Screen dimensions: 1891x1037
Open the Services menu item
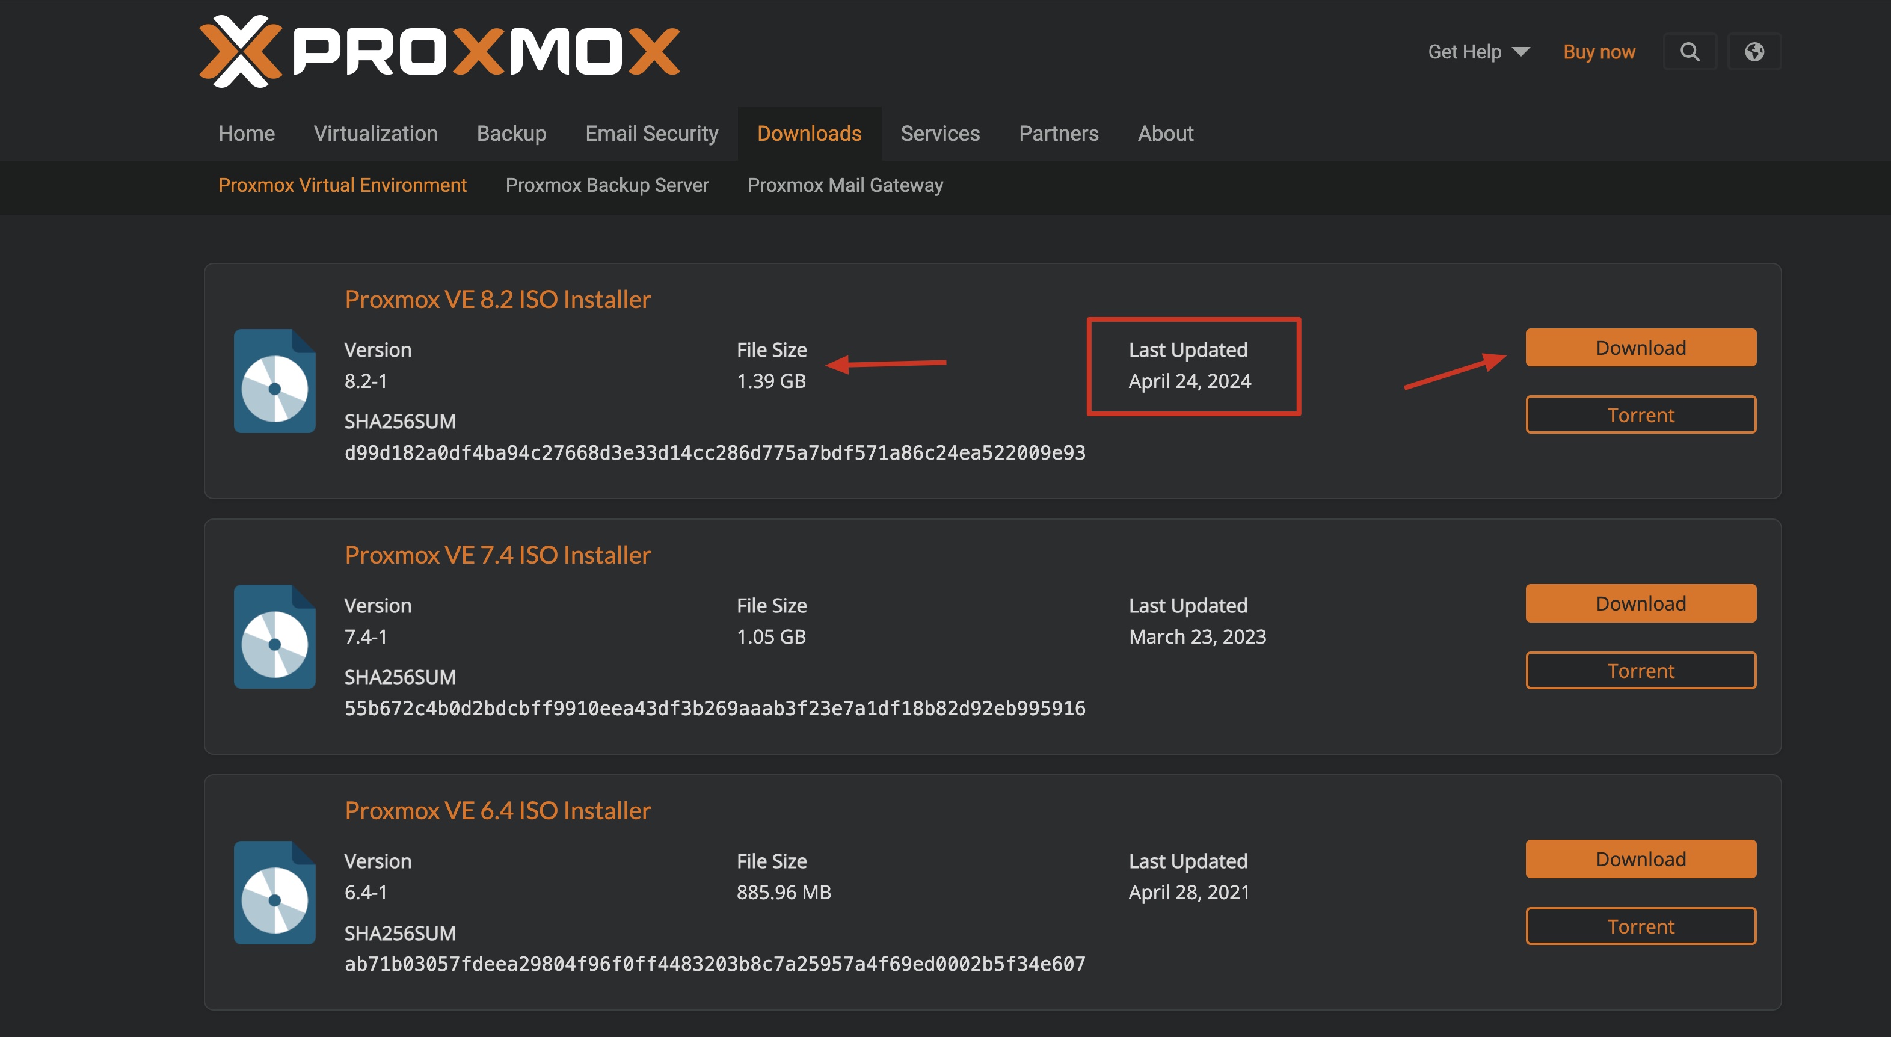tap(939, 133)
